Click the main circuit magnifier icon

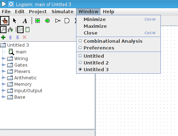[11, 52]
